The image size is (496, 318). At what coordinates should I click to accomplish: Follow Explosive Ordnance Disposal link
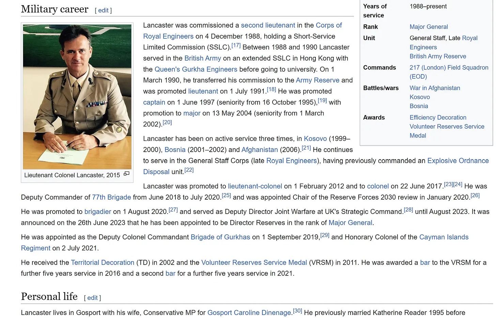point(316,166)
